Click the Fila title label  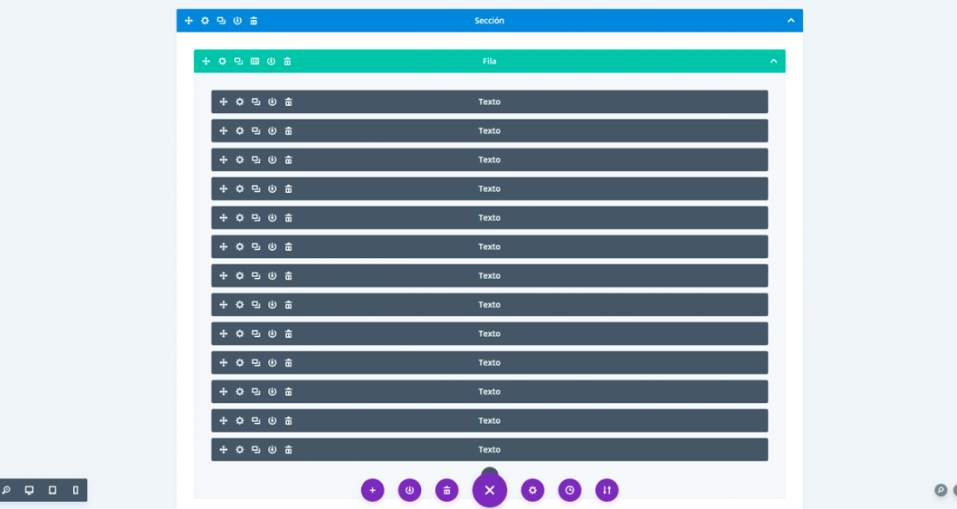click(x=490, y=62)
